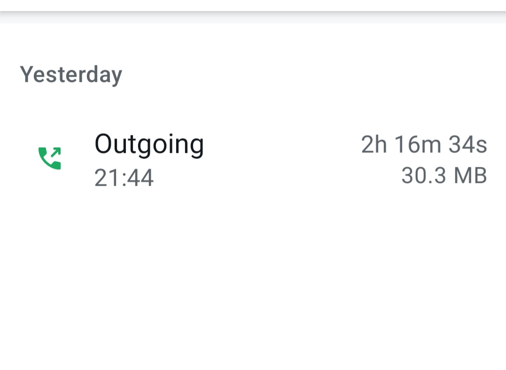Click blank space right of the Yesterday header
506x370 pixels.
305,75
